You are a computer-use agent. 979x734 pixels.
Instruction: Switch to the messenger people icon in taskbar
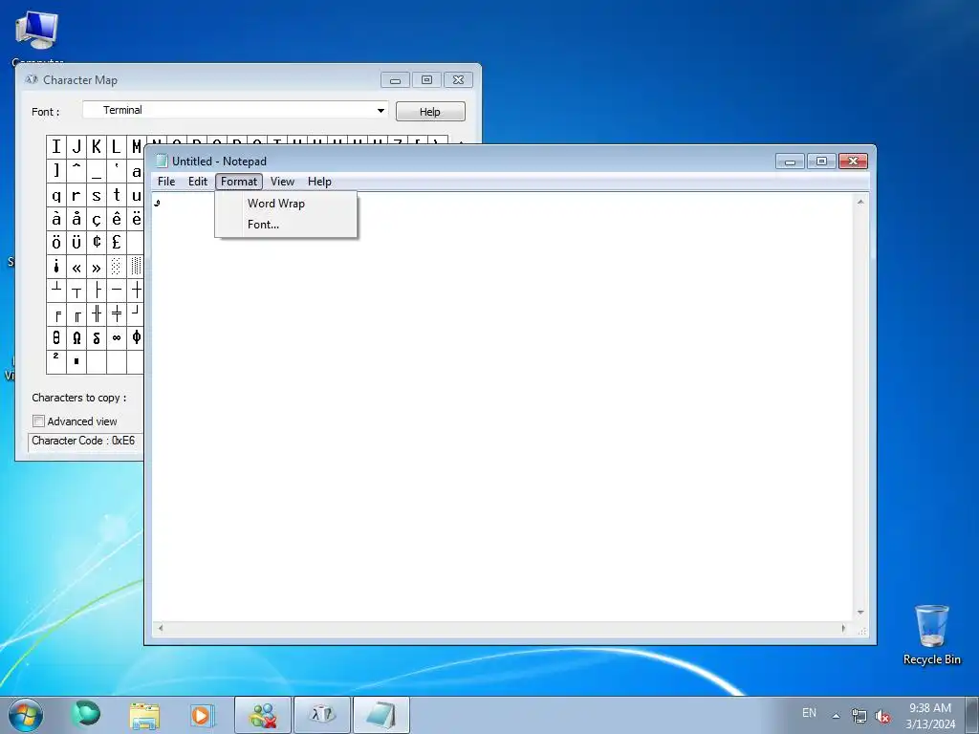point(263,715)
